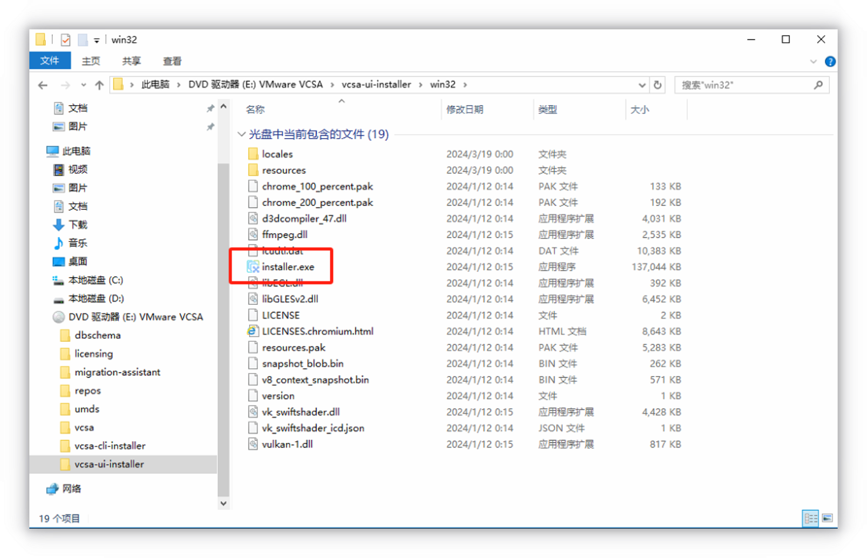Open 本地磁盘 (C:) drive
This screenshot has width=867, height=558.
click(x=96, y=280)
